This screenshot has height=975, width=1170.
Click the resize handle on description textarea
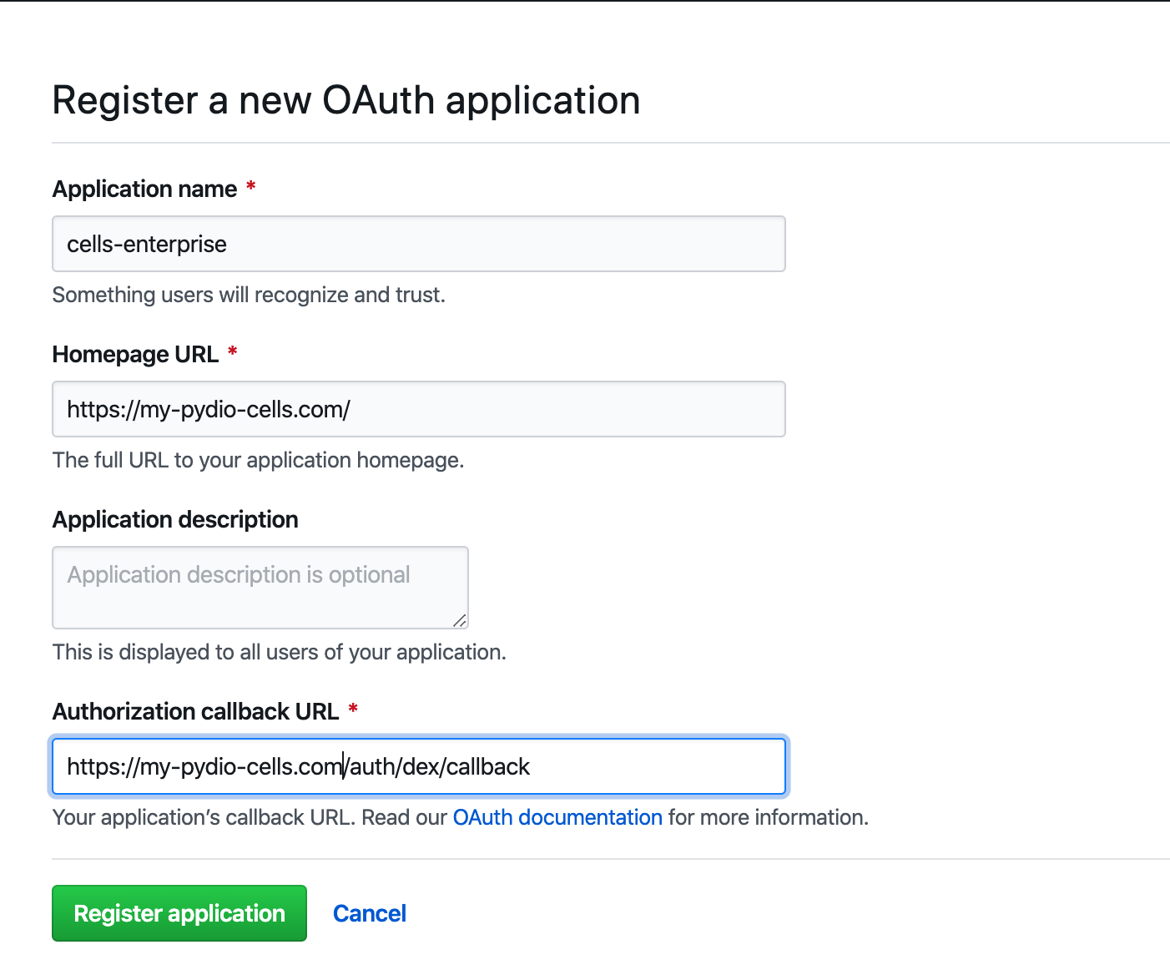click(460, 620)
